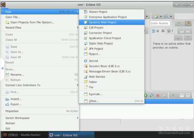Click the Maven Project icon
The height and width of the screenshot is (138, 194).
(86, 12)
